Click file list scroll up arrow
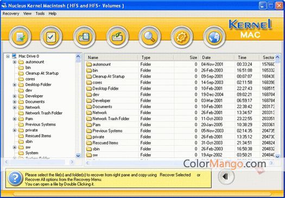Viewport: 285px width, 198px height. tap(277, 57)
